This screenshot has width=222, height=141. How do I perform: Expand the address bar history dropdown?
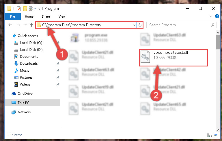134,25
